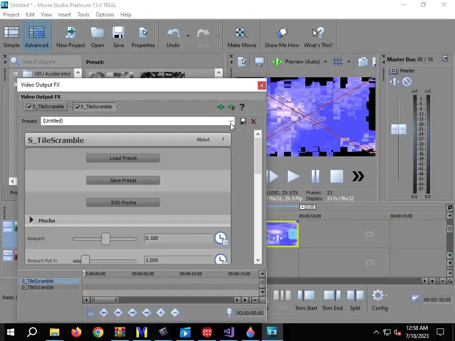Click the grid overlays icon in preview
Image resolution: width=455 pixels, height=341 pixels.
[x=338, y=61]
